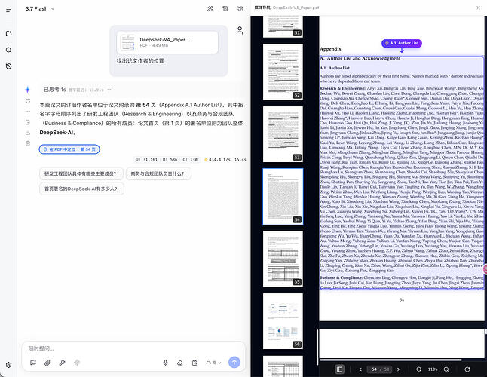
Task: Click the page number field showing 54
Action: coord(374,369)
